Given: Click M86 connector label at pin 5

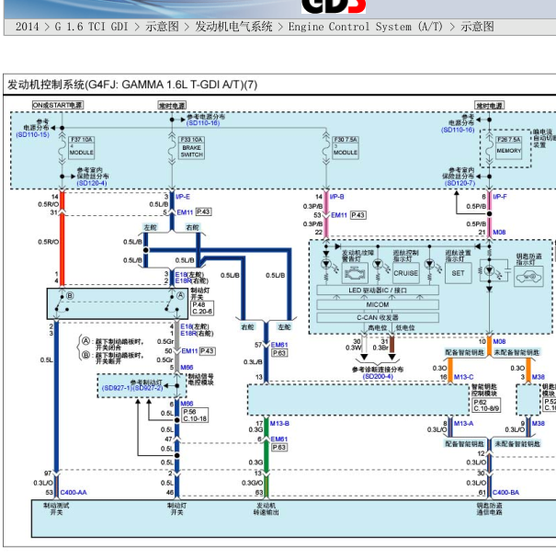Looking at the screenshot, I should point(187,368).
